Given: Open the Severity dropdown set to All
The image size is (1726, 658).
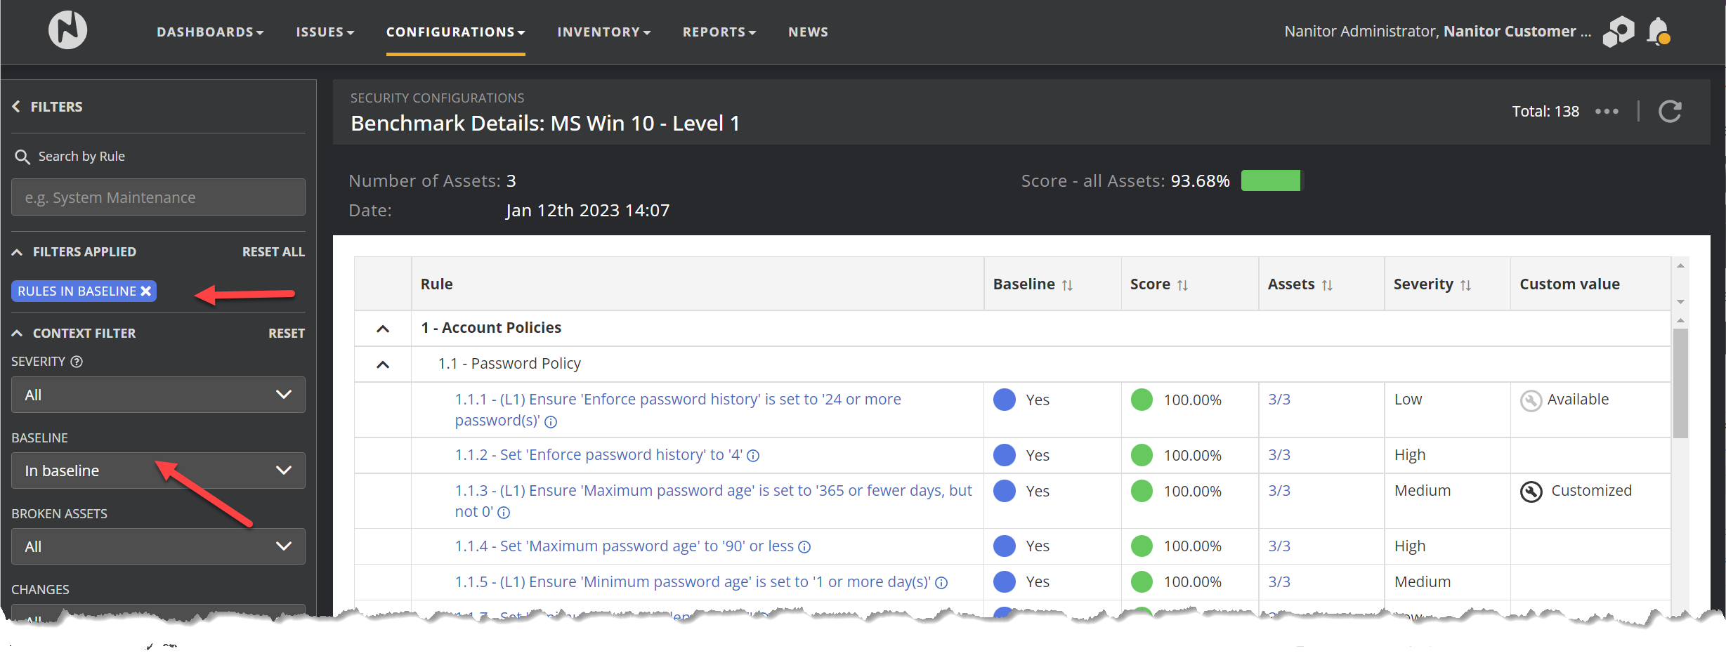Looking at the screenshot, I should pos(158,395).
